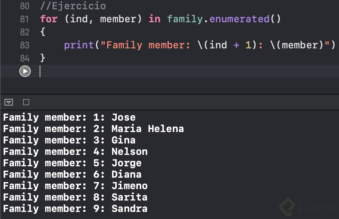339x219 pixels.
Task: Run the playground with the play button
Action: (x=25, y=71)
